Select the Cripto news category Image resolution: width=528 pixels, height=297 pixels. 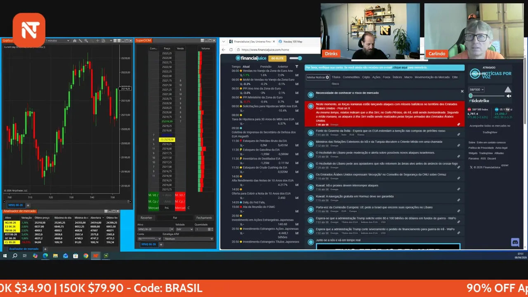click(366, 77)
